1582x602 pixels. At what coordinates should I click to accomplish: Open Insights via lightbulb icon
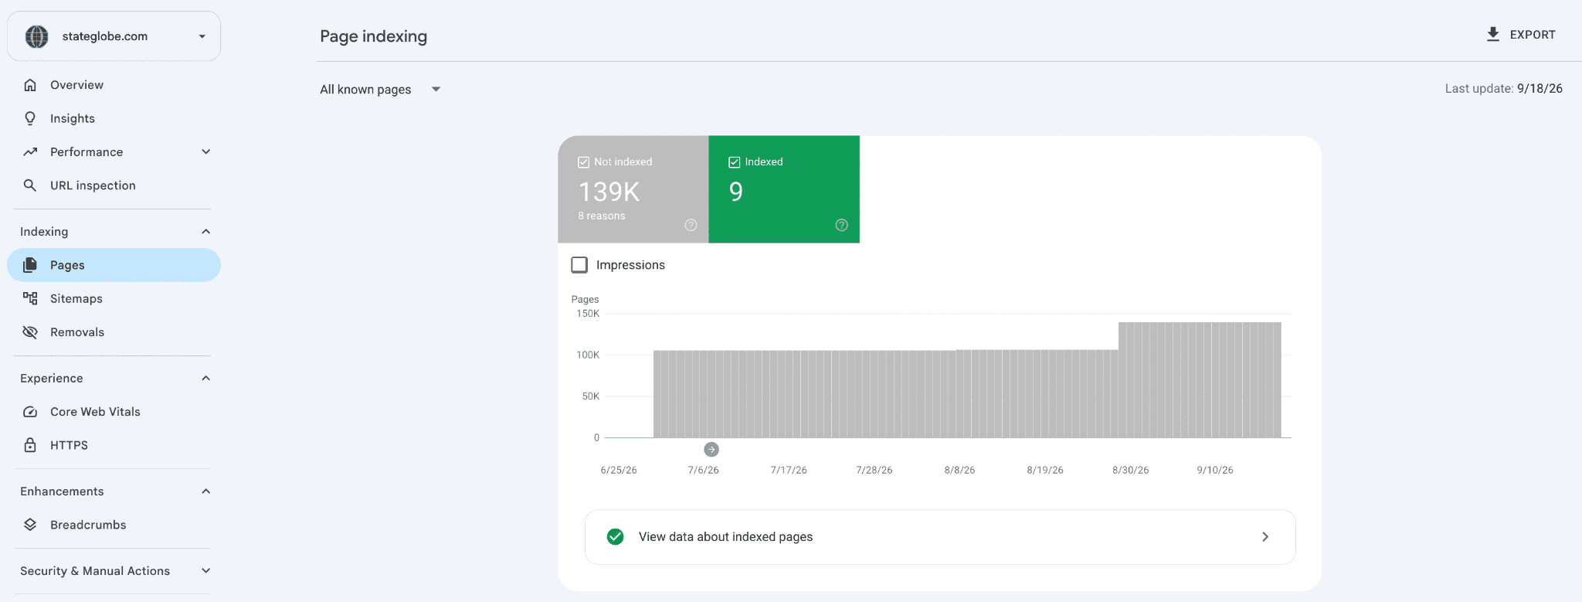[30, 118]
